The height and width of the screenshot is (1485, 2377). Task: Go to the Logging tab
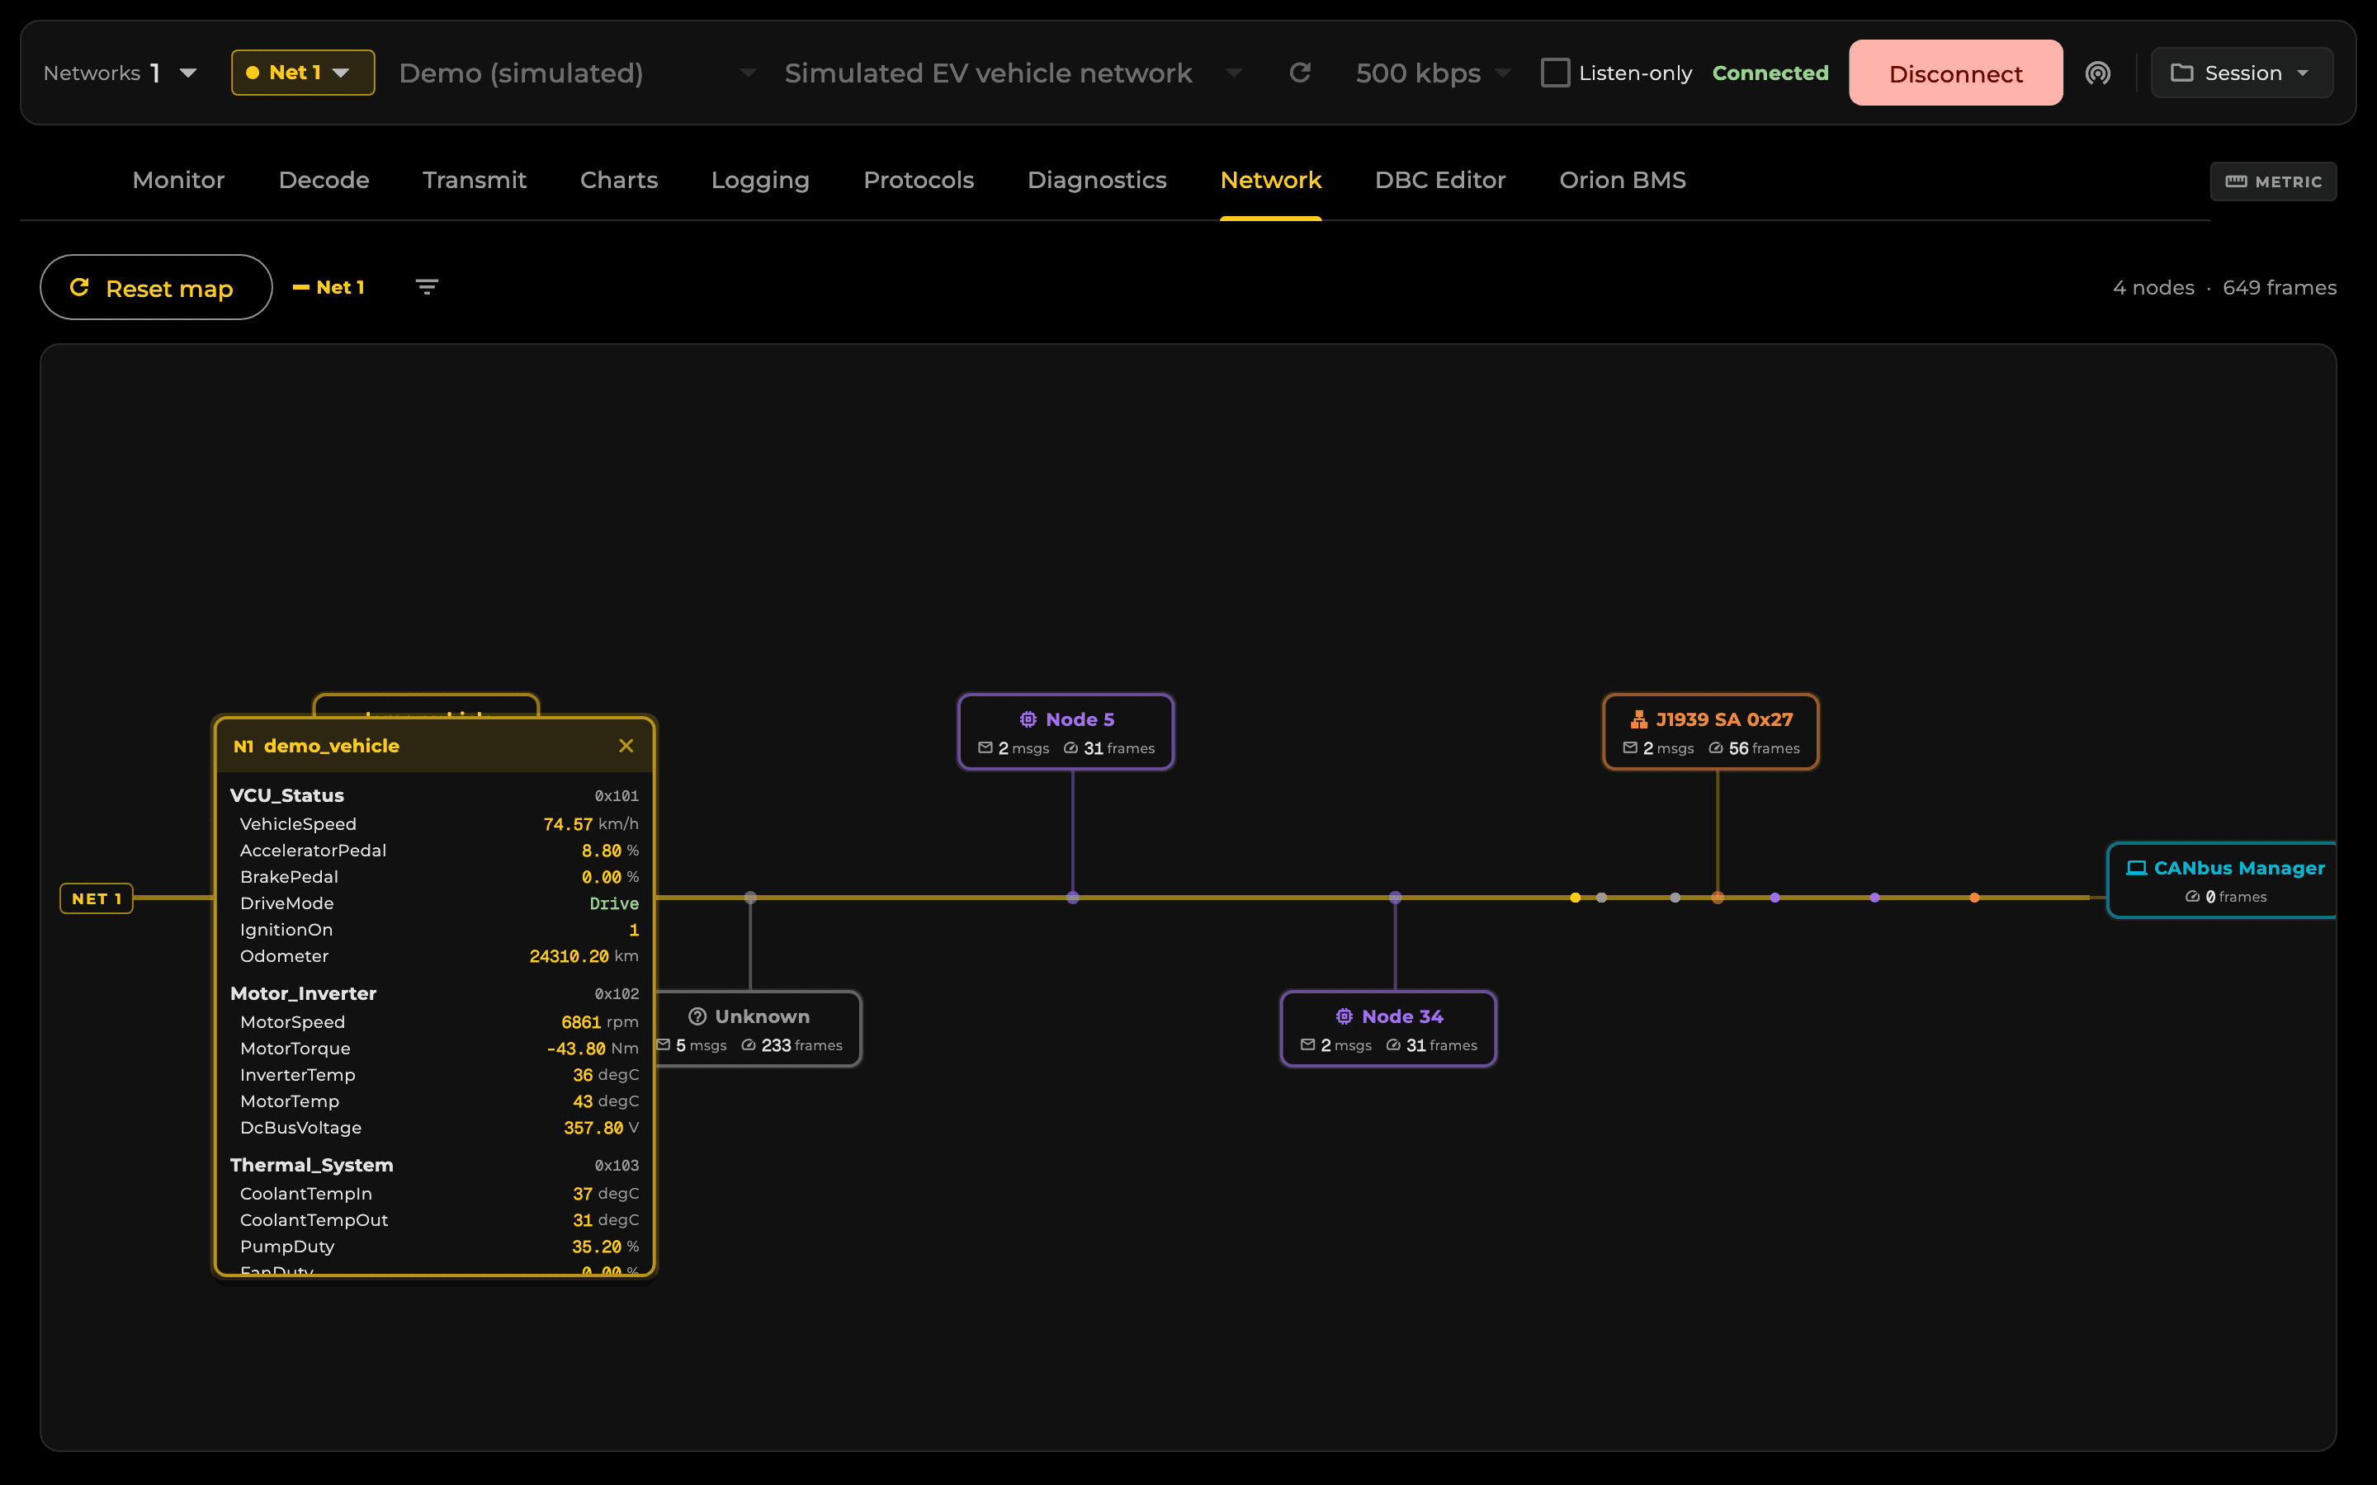click(760, 181)
